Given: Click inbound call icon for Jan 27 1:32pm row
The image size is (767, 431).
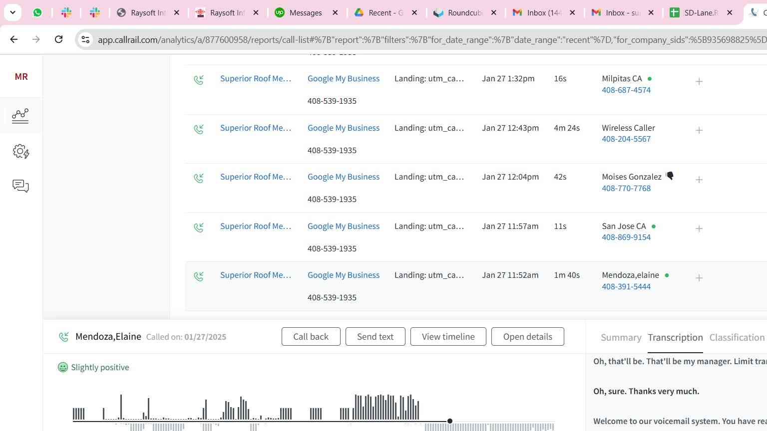Looking at the screenshot, I should 199,80.
